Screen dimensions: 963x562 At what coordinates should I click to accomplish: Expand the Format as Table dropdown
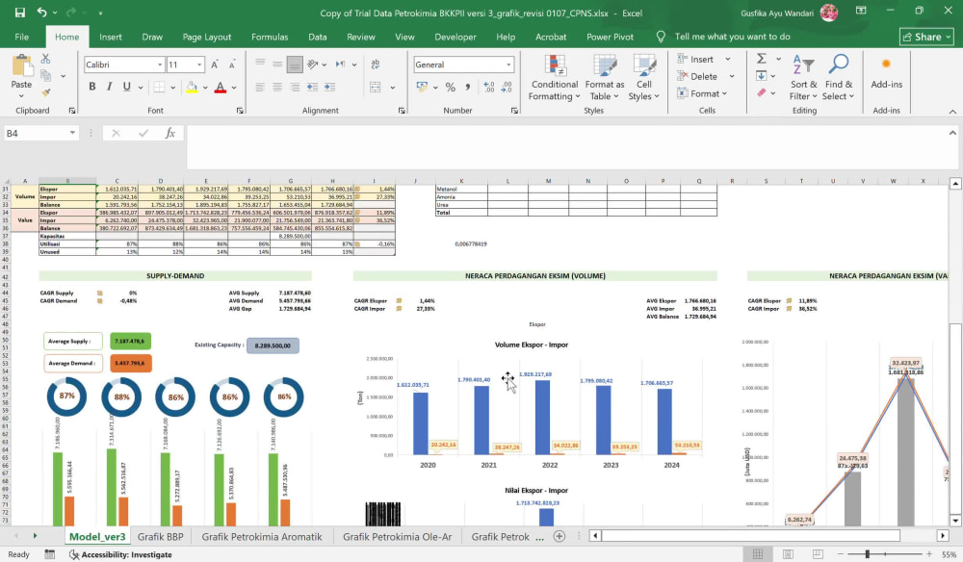[605, 79]
